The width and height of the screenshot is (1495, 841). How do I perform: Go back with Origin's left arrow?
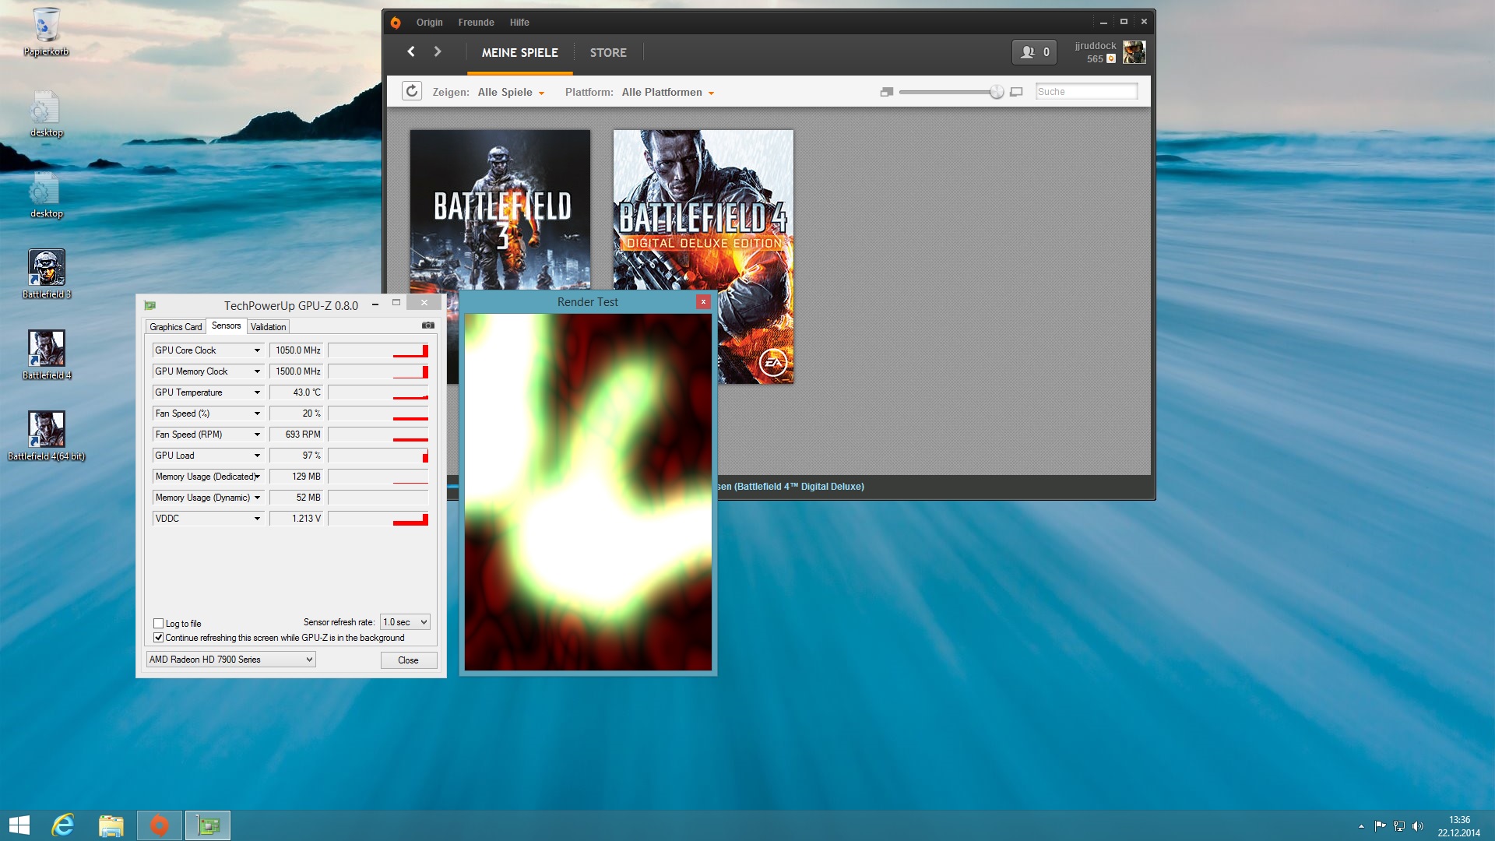pos(411,51)
